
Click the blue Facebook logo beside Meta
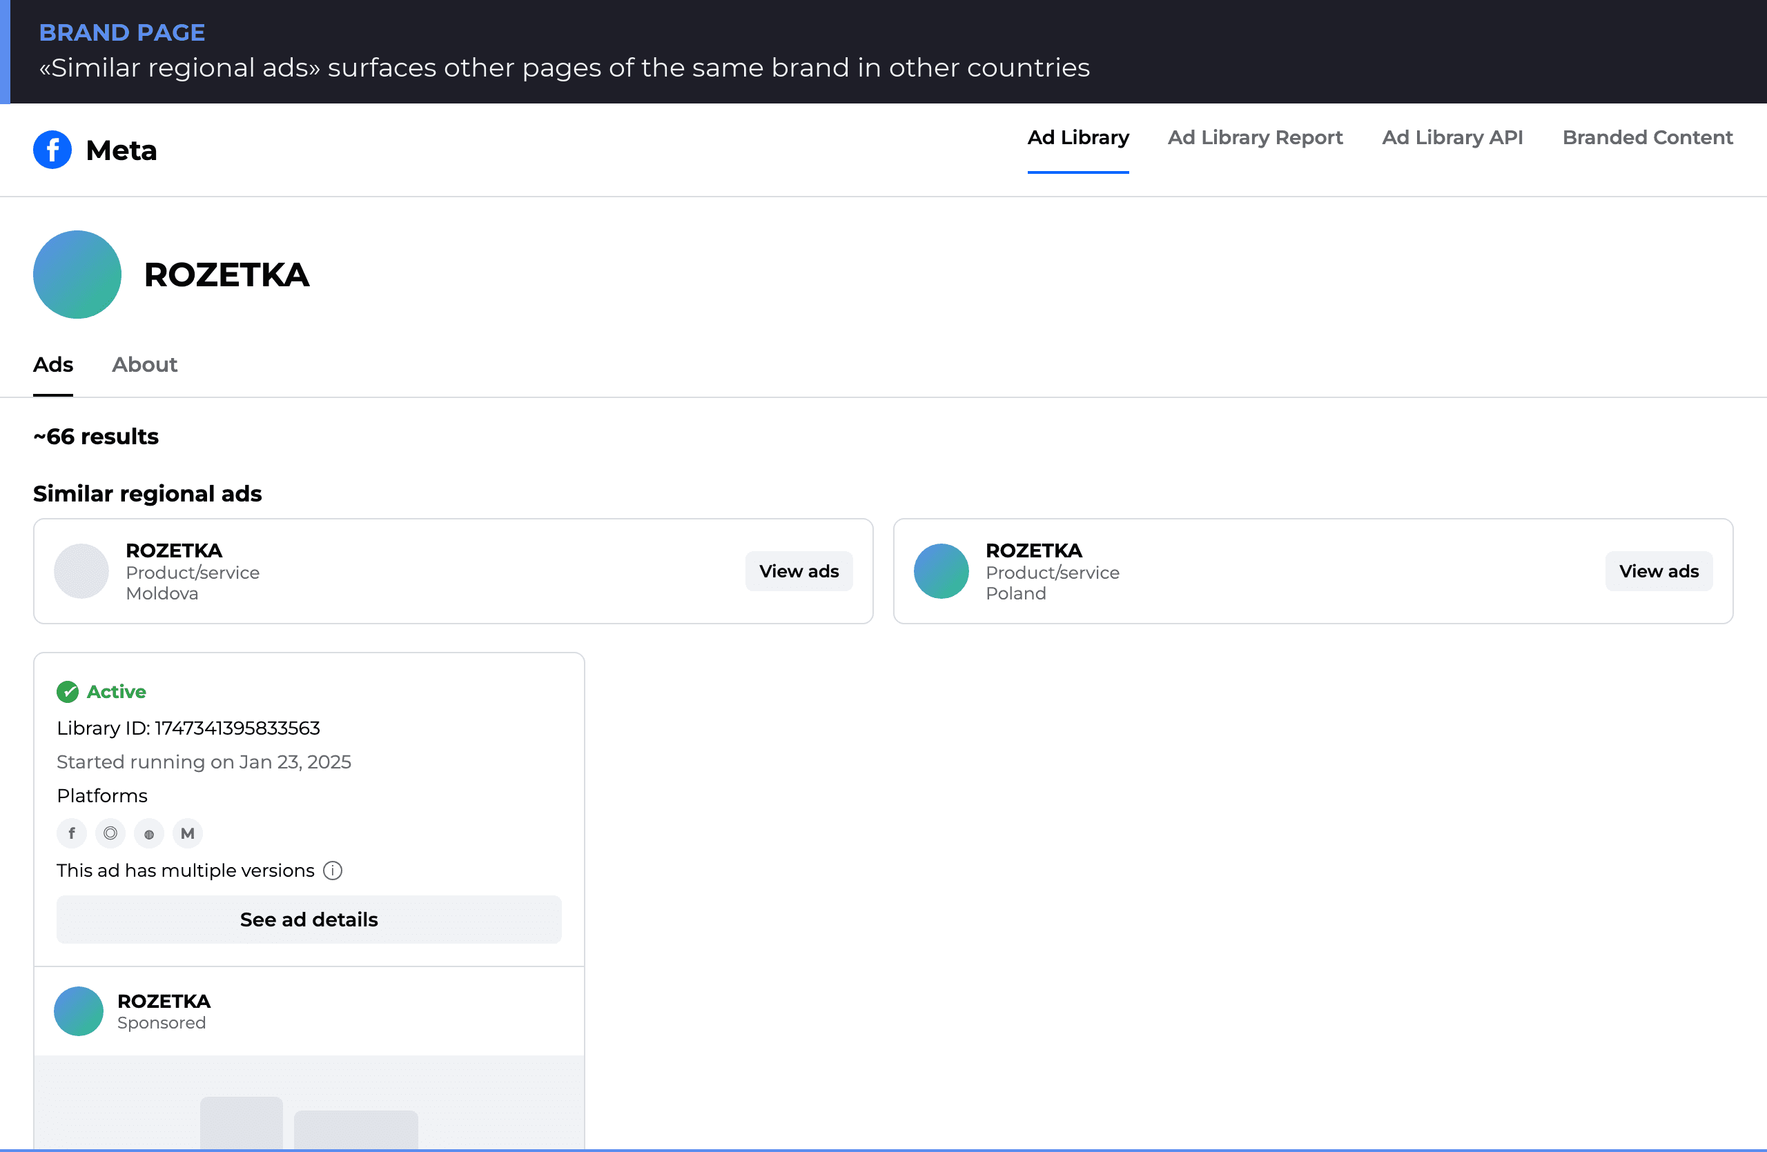coord(52,150)
